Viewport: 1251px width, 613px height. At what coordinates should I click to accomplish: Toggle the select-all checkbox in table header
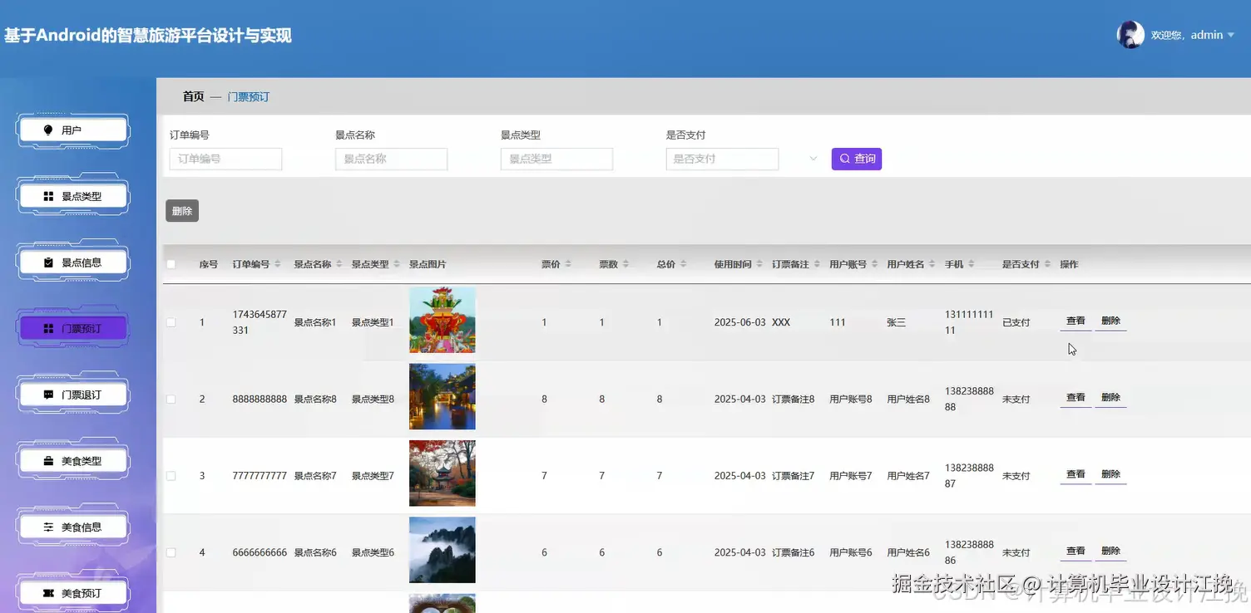[171, 263]
